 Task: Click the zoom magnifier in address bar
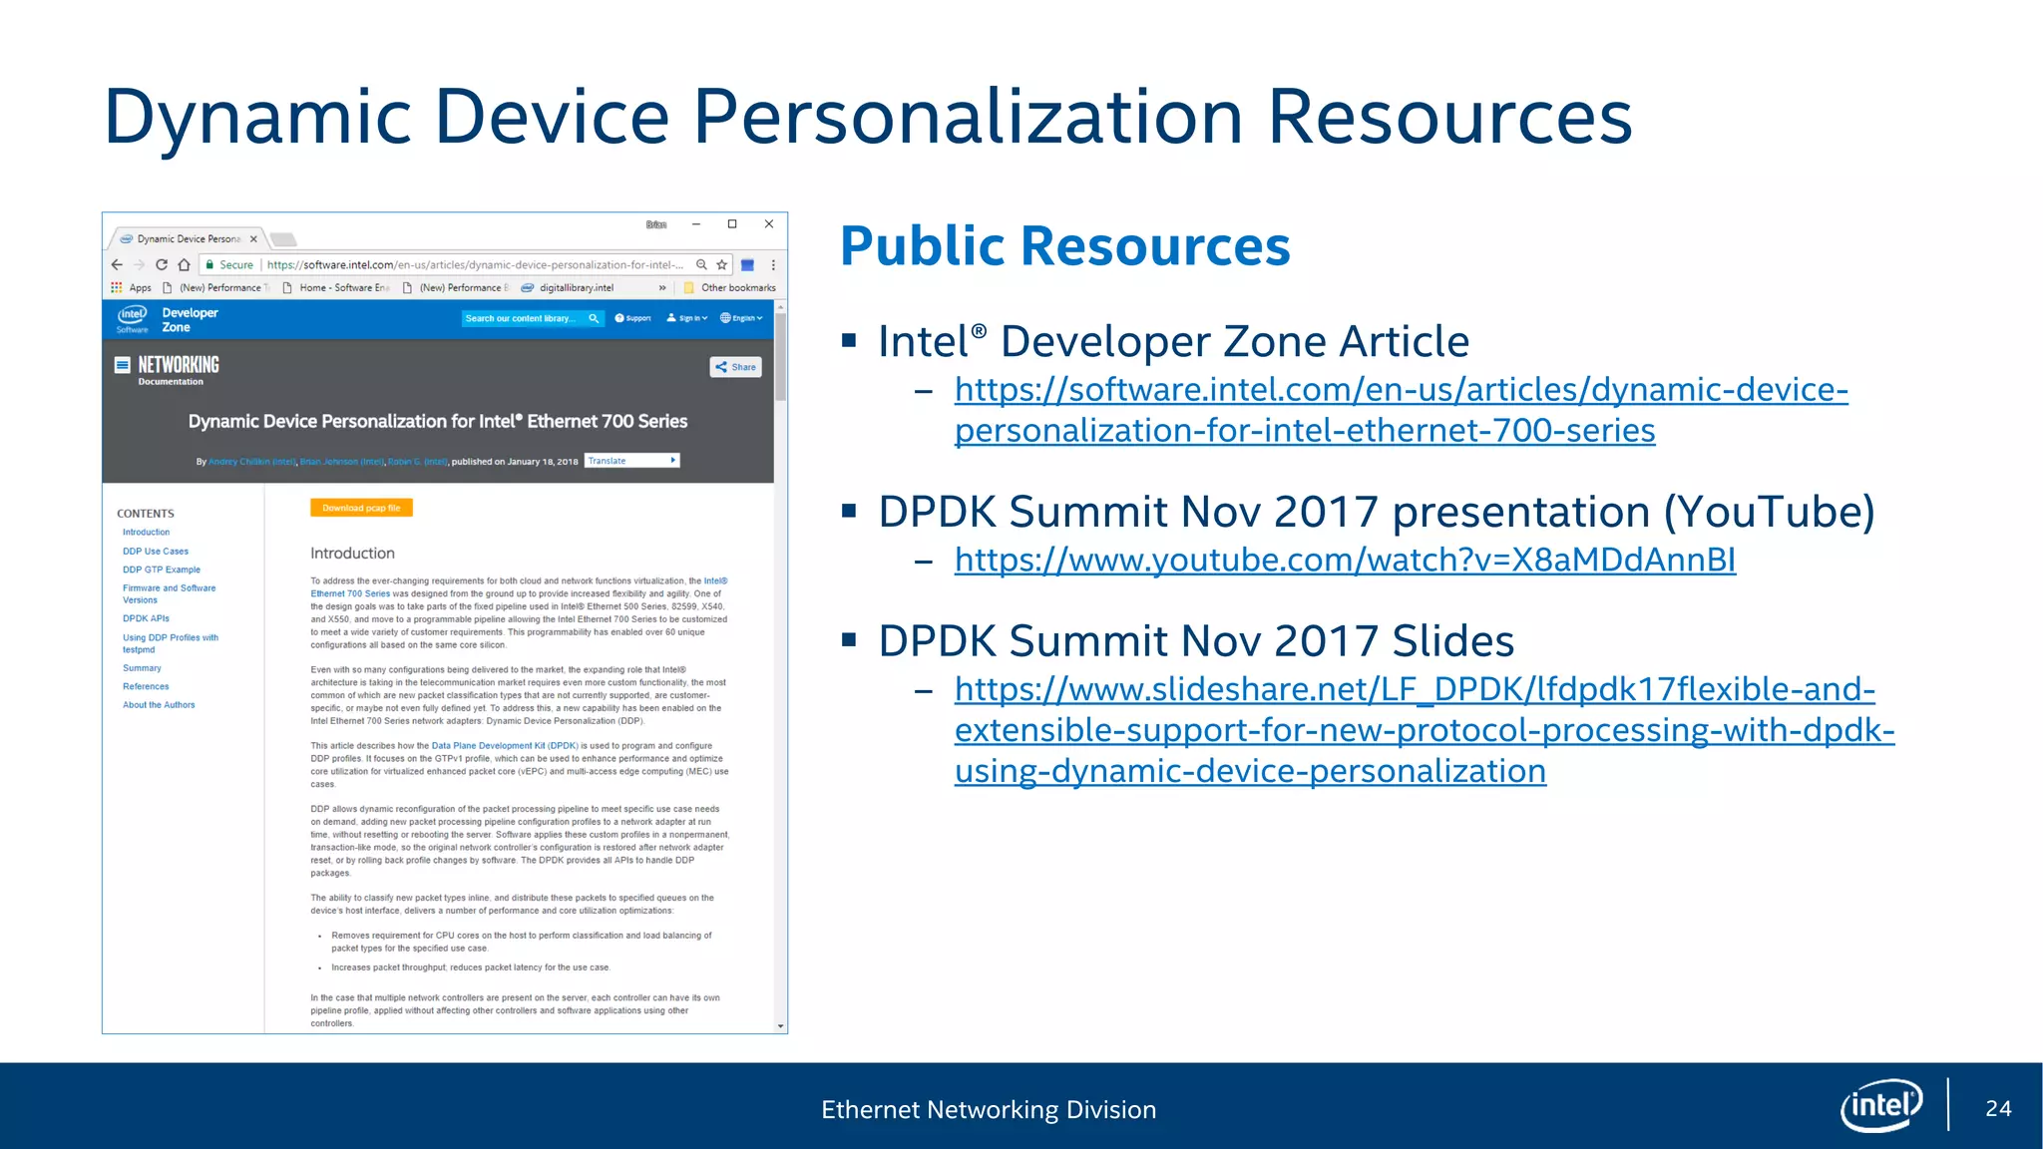(701, 265)
